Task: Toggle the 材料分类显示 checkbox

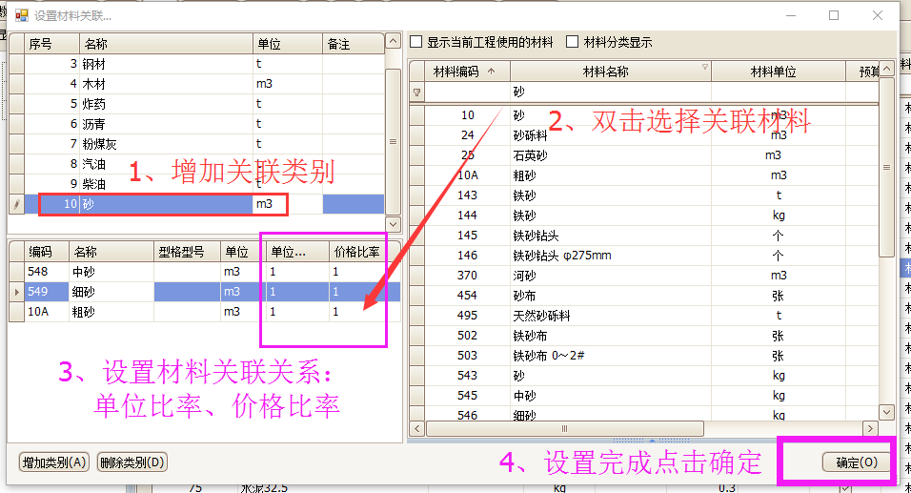Action: pos(573,42)
